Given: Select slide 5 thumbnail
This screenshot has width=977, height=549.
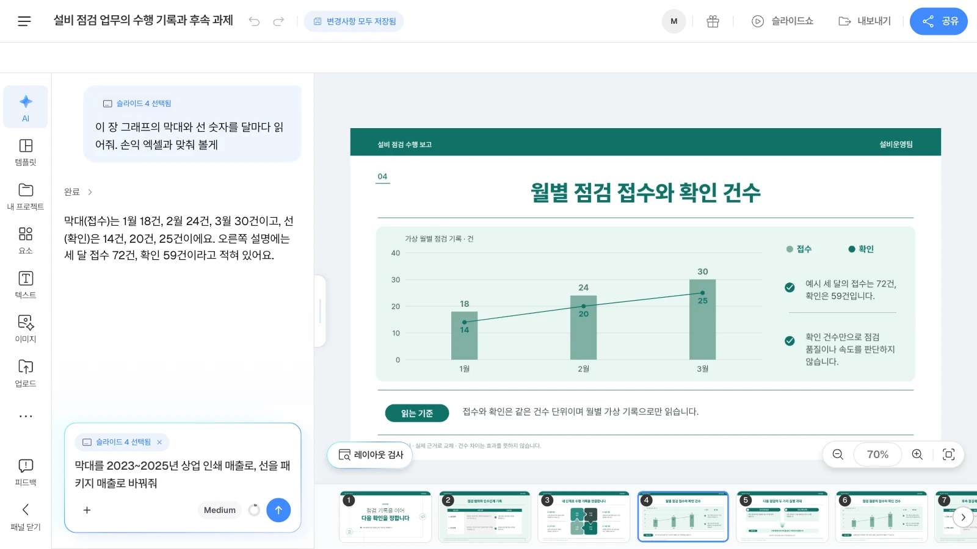Looking at the screenshot, I should pos(782,517).
